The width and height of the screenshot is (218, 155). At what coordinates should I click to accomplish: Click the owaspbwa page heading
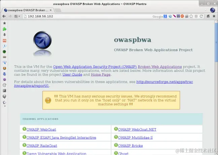coord(133,40)
